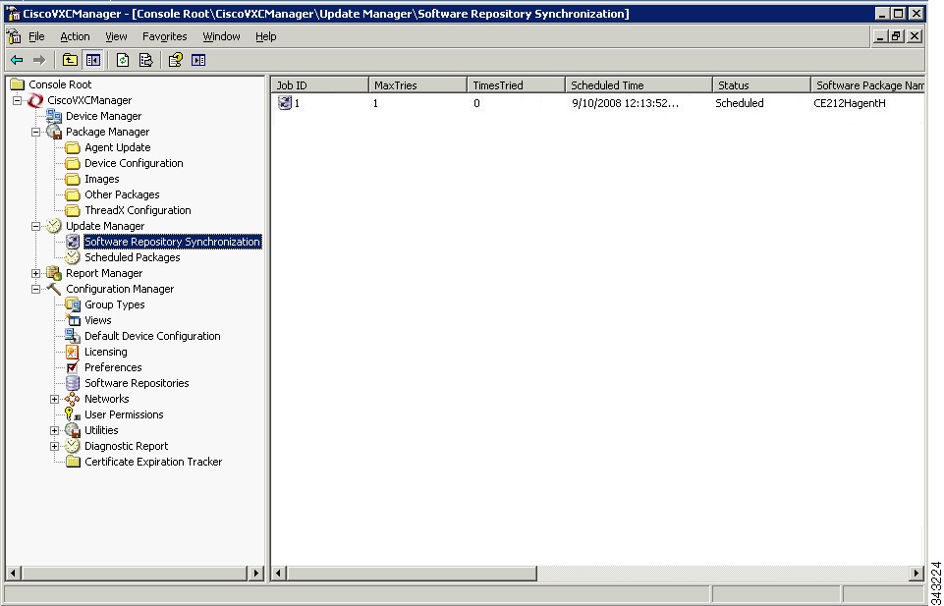
Task: Click the Scheduled Packages clock icon
Action: point(73,257)
